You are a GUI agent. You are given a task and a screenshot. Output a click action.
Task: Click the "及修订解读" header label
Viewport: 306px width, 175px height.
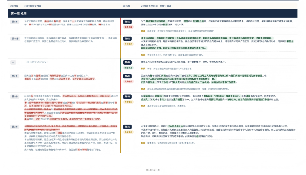[x=165, y=6]
